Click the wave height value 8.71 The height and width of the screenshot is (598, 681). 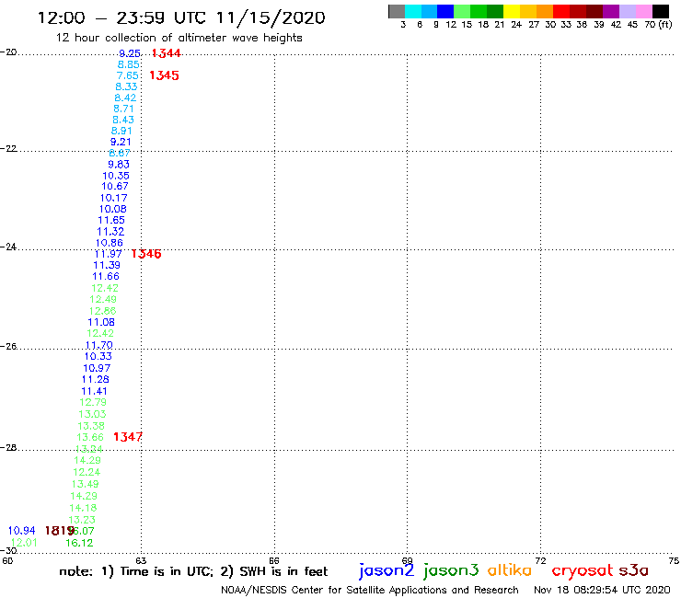coord(123,109)
